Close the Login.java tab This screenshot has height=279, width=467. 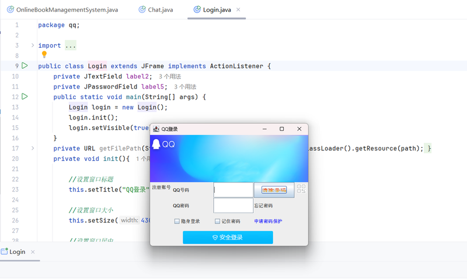point(238,9)
